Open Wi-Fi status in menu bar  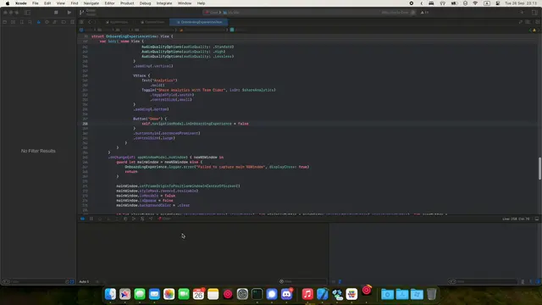point(475,3)
